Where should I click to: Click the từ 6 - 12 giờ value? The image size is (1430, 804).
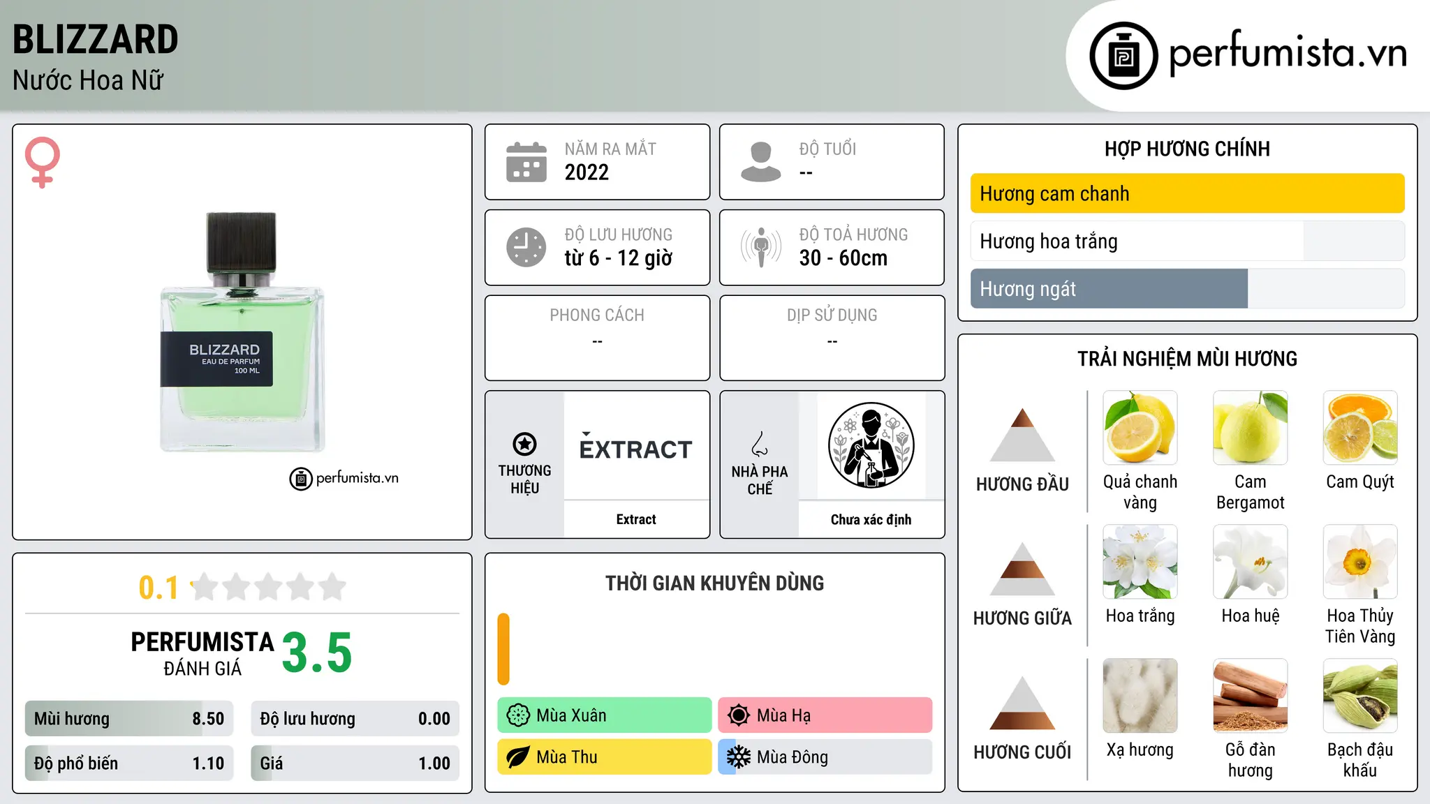(619, 258)
